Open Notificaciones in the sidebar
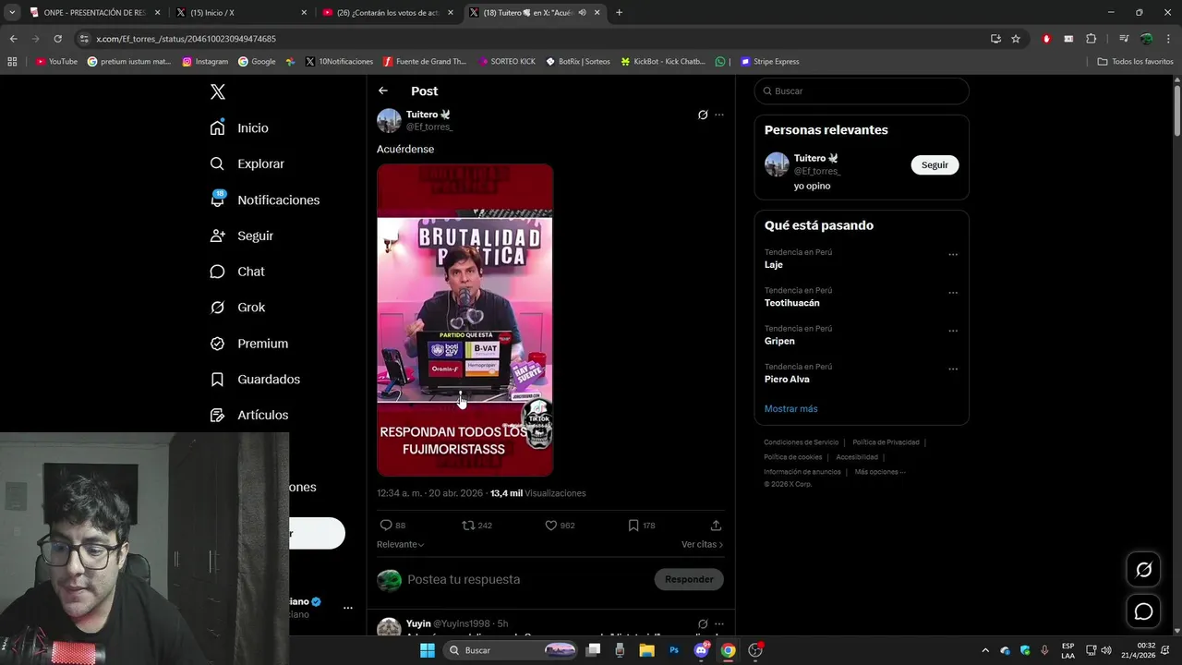Screen dimensions: 1182x665 (x=264, y=199)
